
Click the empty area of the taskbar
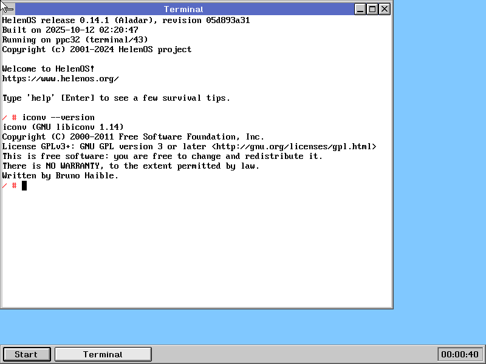click(292, 354)
